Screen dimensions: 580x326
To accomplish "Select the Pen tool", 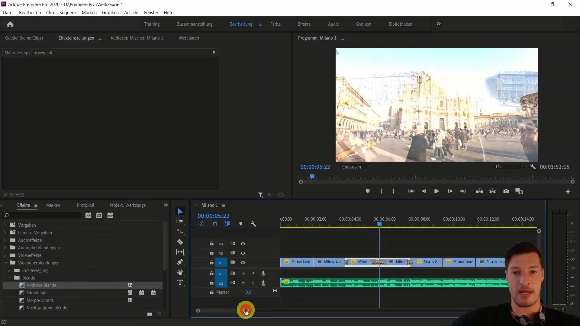I will point(180,262).
